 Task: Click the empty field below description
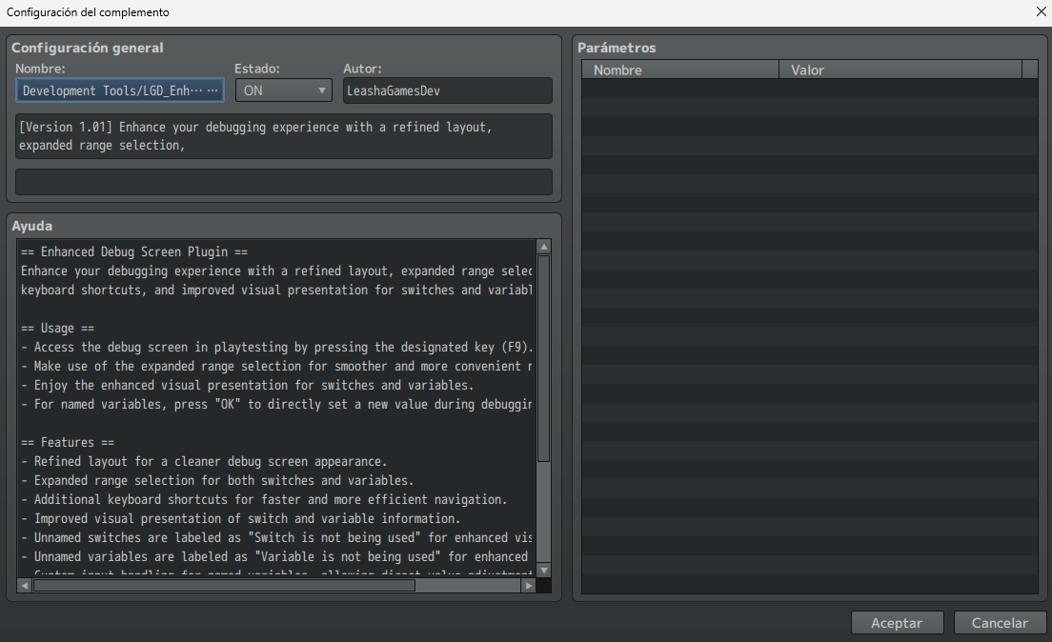point(284,182)
